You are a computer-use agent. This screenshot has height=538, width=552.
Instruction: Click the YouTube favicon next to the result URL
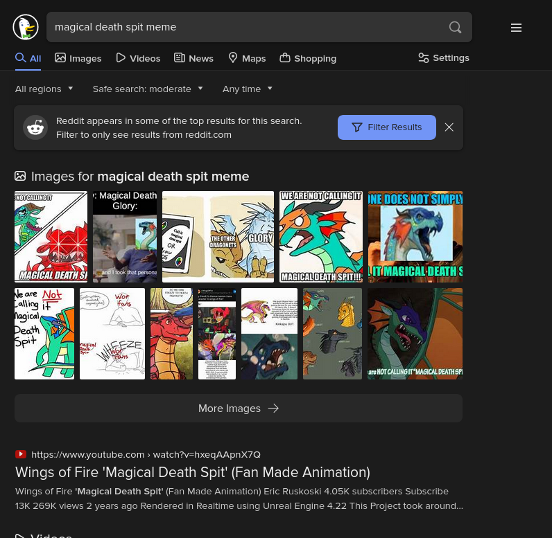coord(21,454)
